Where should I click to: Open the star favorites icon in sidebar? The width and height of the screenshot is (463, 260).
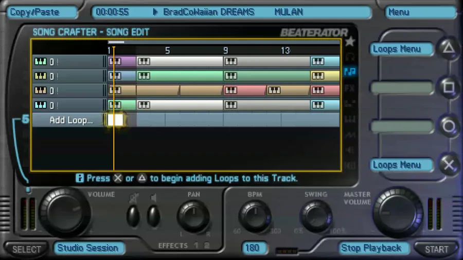tap(350, 42)
